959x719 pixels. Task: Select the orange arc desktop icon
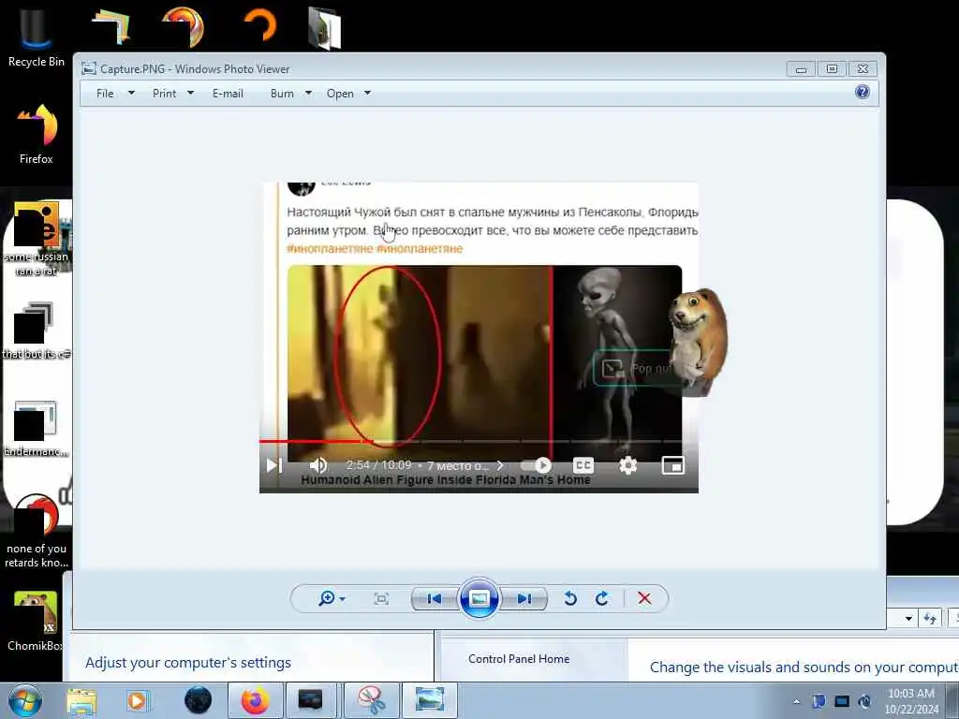click(260, 25)
